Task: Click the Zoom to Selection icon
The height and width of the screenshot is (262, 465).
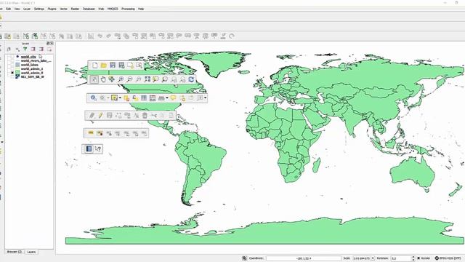Action: 155,79
